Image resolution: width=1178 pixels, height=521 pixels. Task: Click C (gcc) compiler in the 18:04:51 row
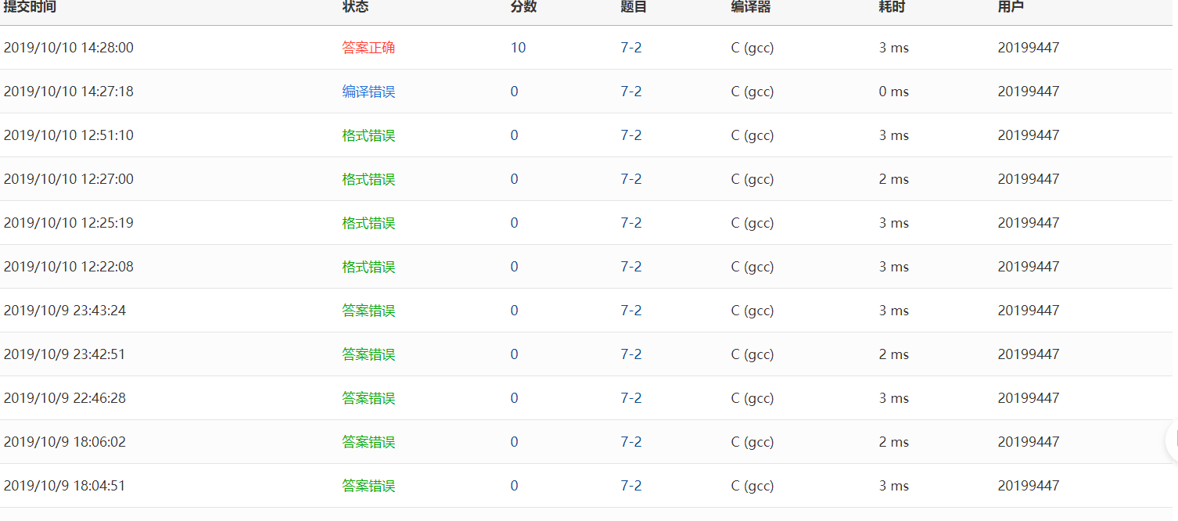coord(752,486)
